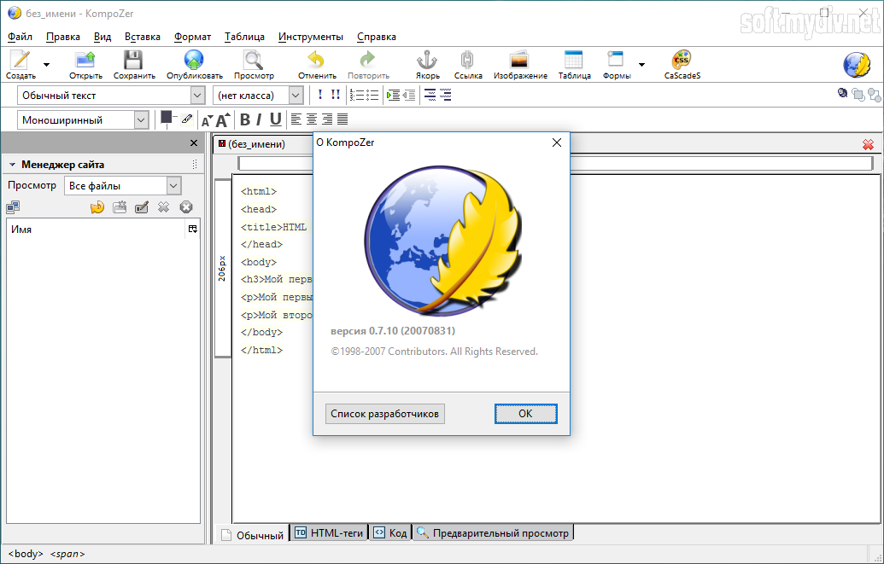Align text right
This screenshot has height=564, width=884.
(x=327, y=119)
